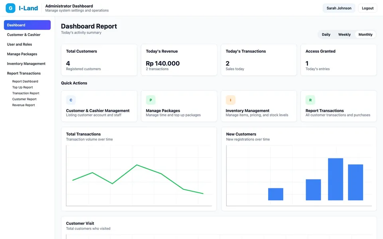Screen dimensions: 383x239
Task: Open the Customer & Cashier Management quick action card
Action: 99,106
